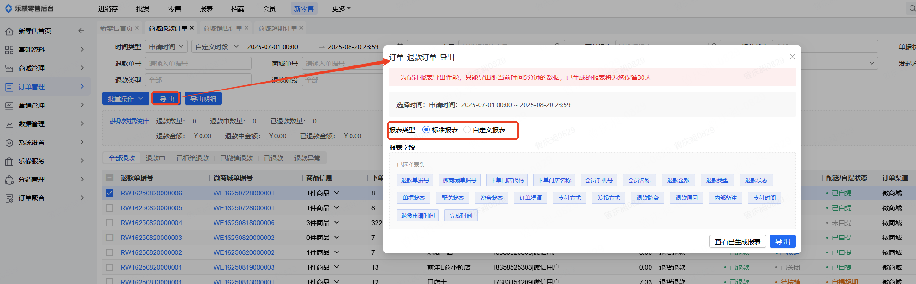Click the 营销管理 icon
Screen dimensions: 916x284
pos(9,105)
